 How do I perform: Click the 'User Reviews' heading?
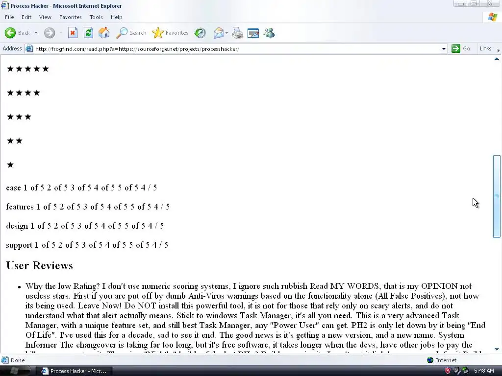(x=39, y=266)
